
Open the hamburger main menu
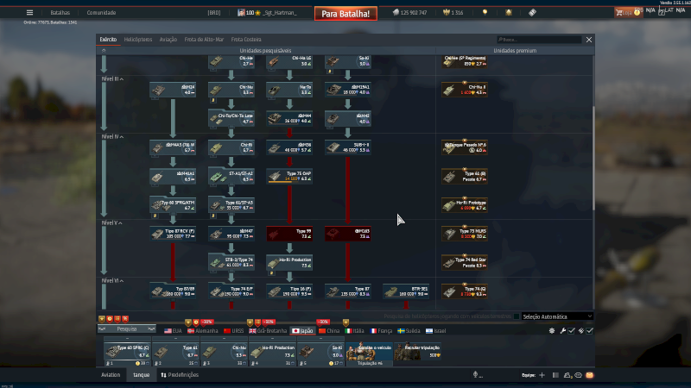[29, 13]
